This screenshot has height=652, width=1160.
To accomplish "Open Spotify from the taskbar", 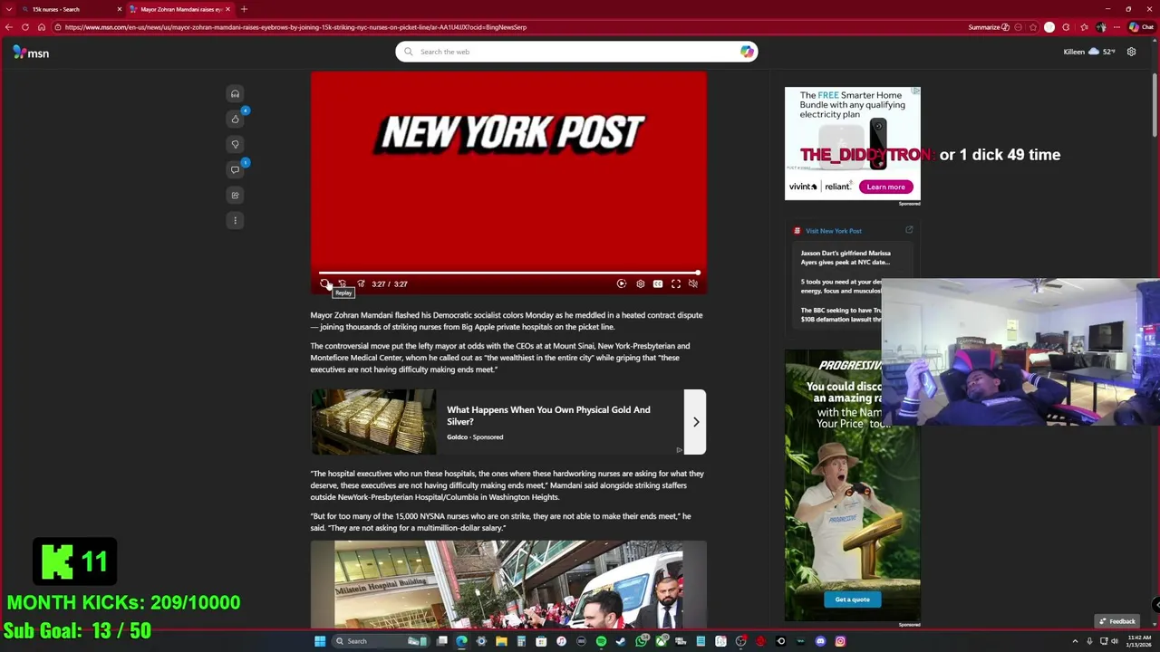I will click(x=601, y=641).
